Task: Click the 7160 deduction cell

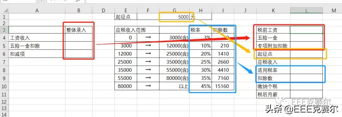Action: pos(223,78)
